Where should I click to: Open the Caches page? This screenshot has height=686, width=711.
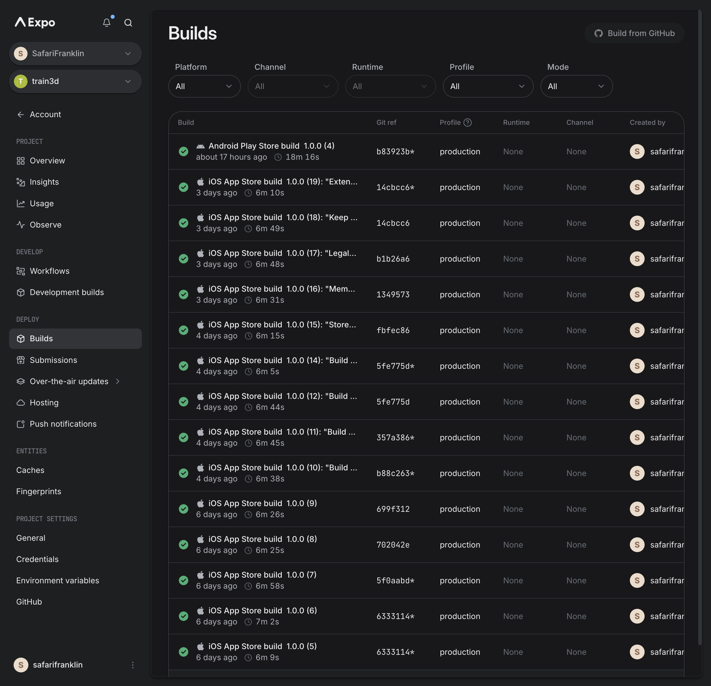pyautogui.click(x=30, y=470)
